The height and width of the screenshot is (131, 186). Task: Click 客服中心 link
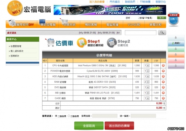161,2
